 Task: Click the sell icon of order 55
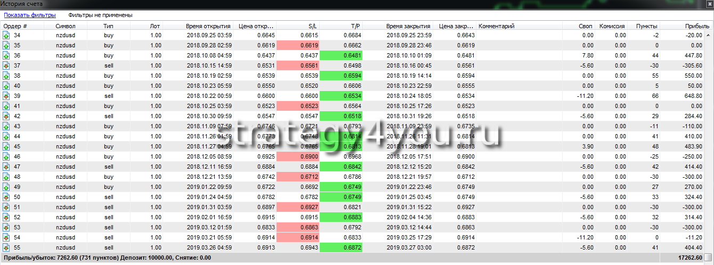(x=6, y=247)
